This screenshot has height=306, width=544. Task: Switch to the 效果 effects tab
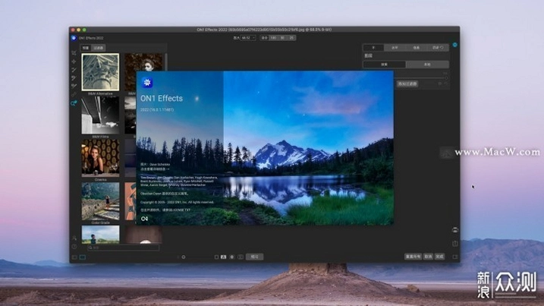(385, 65)
